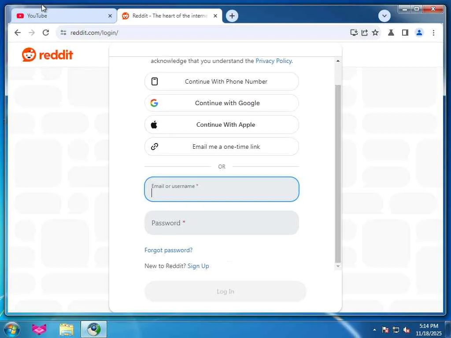
Task: Click the dialog scrollbar down arrow
Action: click(x=338, y=266)
